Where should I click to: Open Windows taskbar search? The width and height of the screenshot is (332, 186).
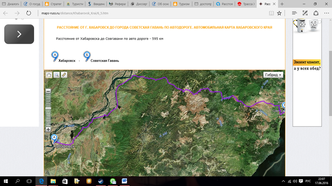click(x=17, y=181)
